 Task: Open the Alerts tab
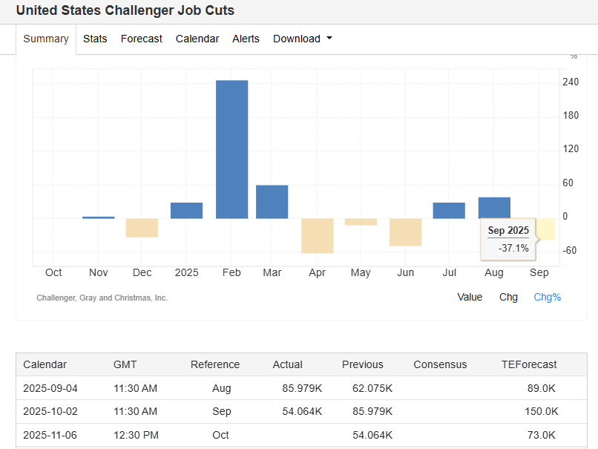[x=246, y=39]
